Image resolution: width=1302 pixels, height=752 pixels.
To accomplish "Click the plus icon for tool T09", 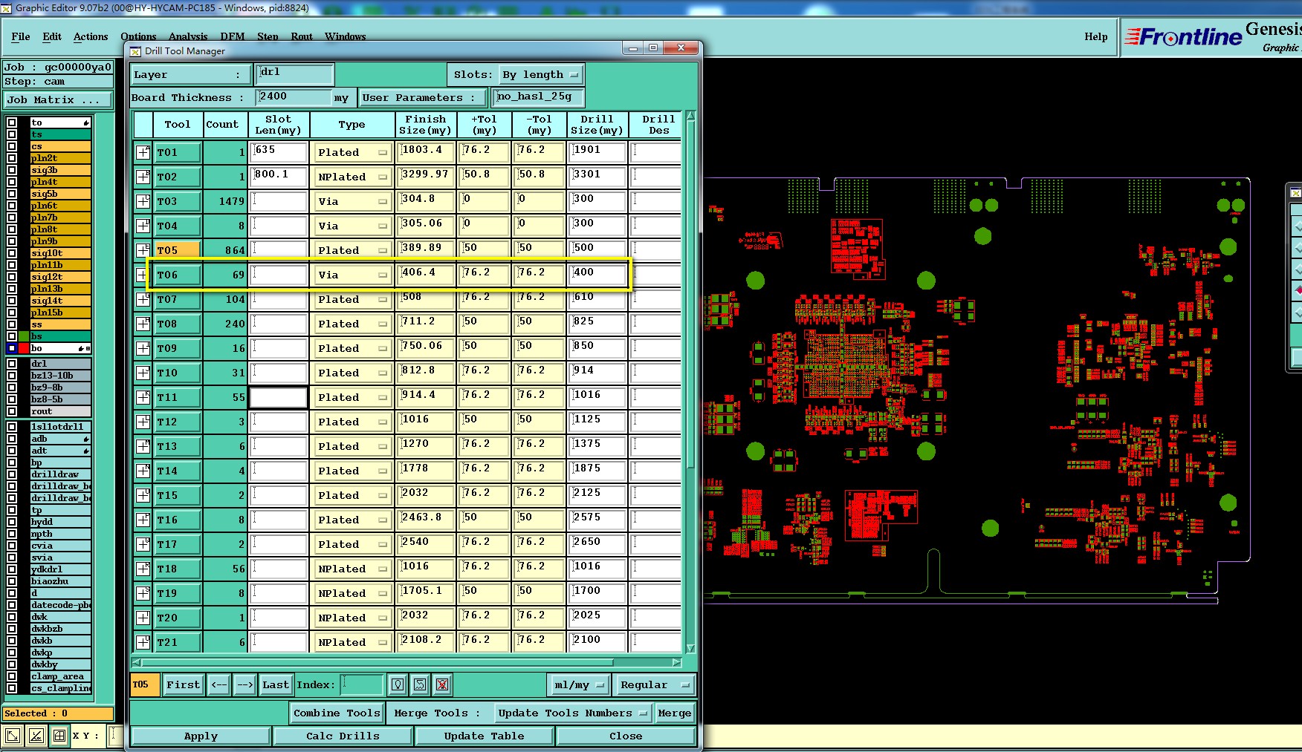I will tap(143, 348).
